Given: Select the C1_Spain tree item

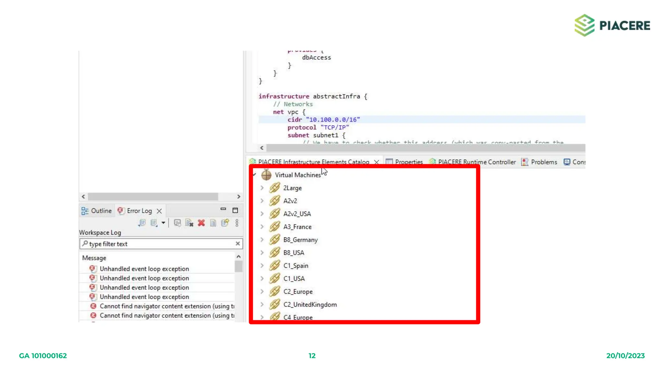Looking at the screenshot, I should pos(296,266).
